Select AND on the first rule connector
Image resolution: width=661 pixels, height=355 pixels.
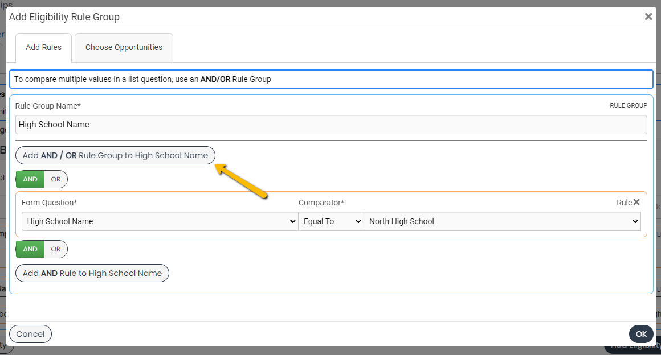point(30,179)
